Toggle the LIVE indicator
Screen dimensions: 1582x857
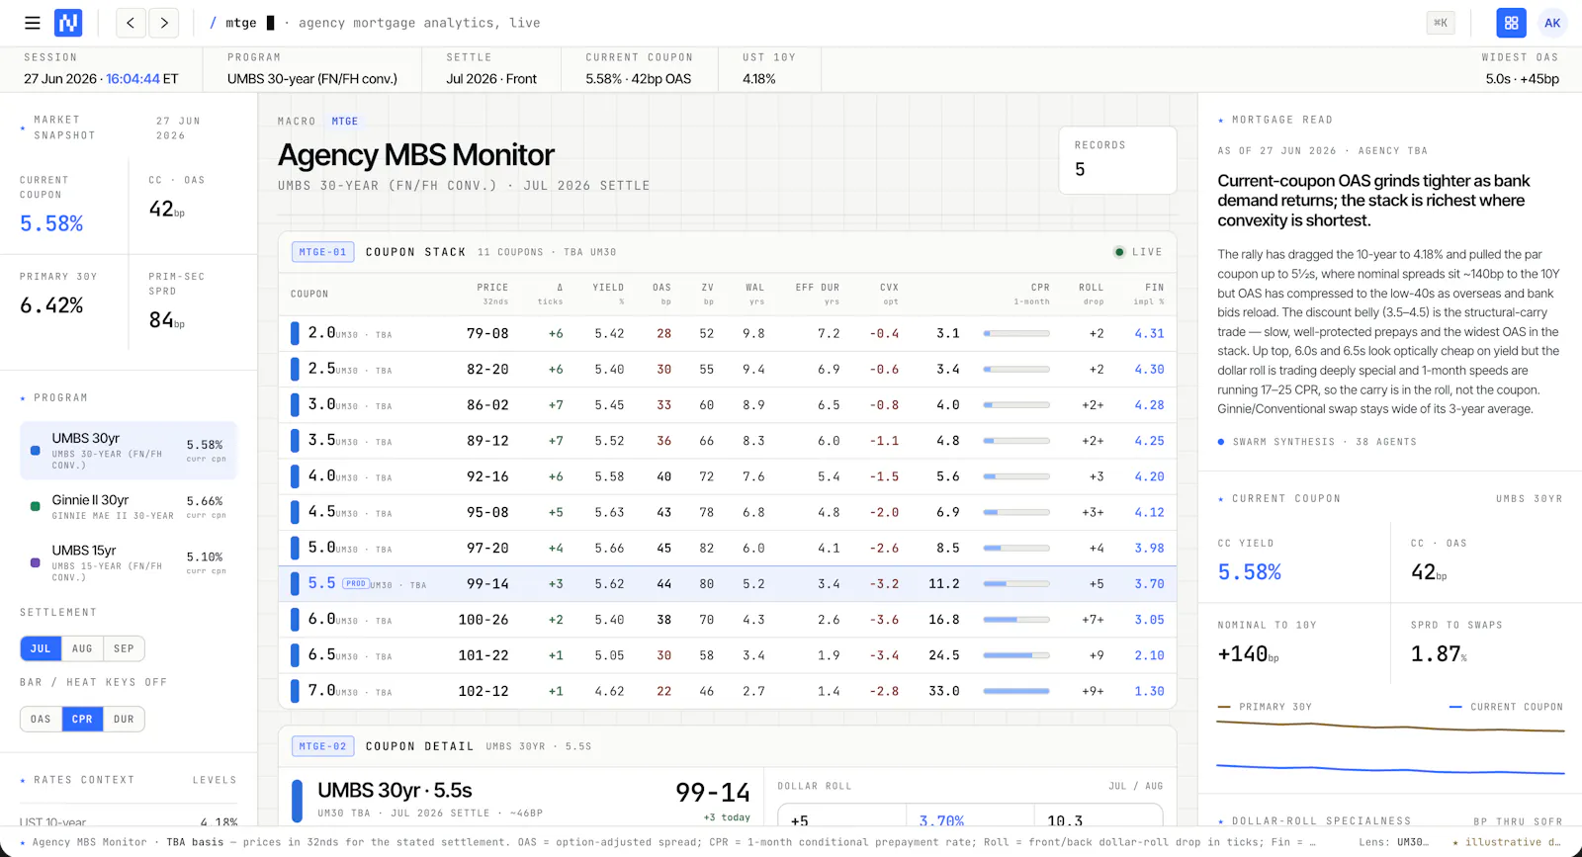click(x=1138, y=252)
